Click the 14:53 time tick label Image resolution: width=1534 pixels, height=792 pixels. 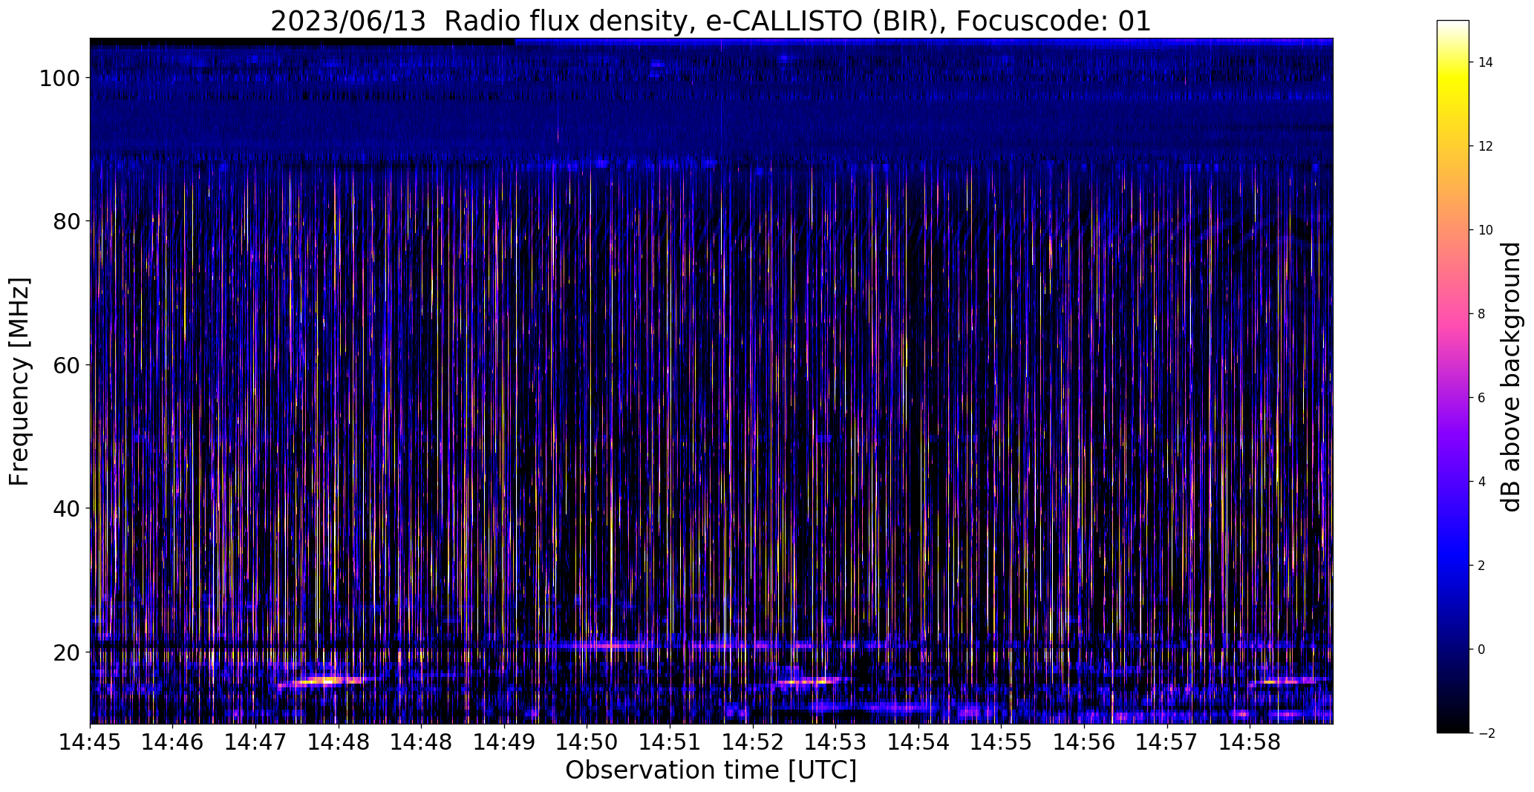pos(835,742)
